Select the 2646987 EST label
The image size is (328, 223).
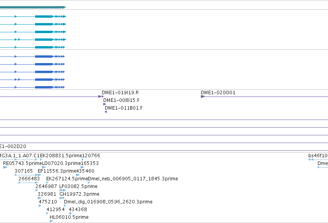[x=46, y=186]
